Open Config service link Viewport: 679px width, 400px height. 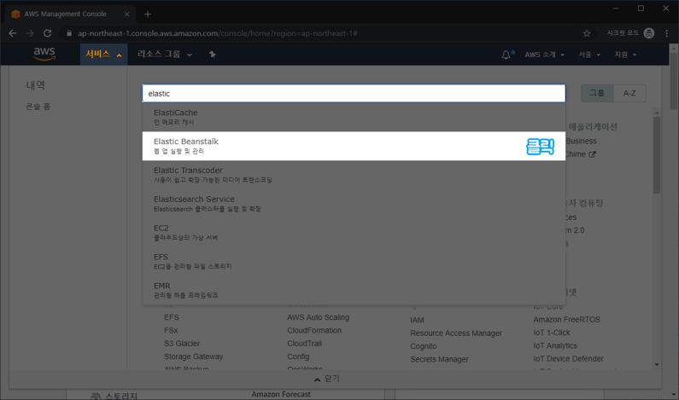point(298,357)
